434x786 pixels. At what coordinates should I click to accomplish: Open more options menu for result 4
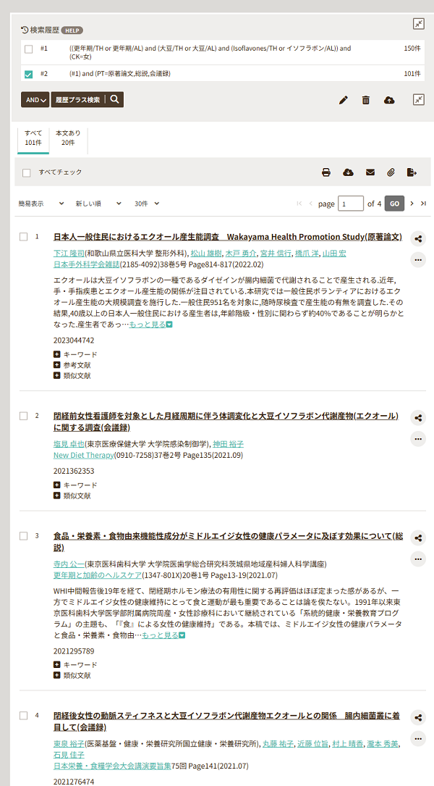418,738
